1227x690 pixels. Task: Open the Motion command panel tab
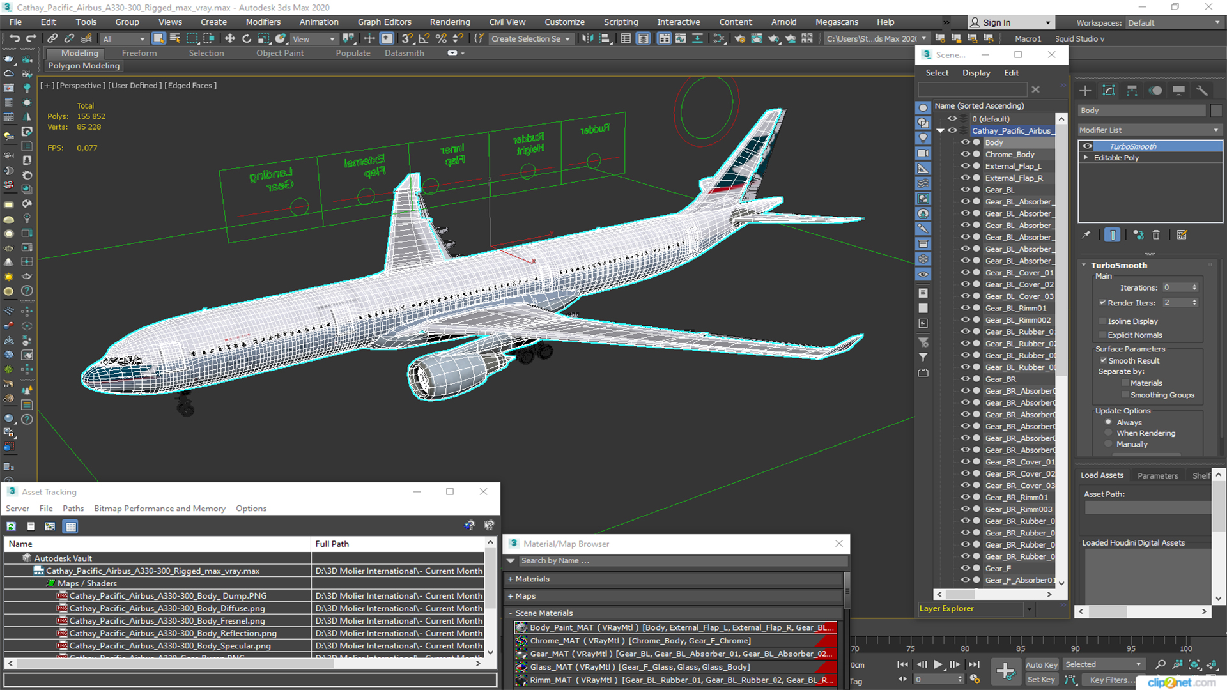[1155, 91]
